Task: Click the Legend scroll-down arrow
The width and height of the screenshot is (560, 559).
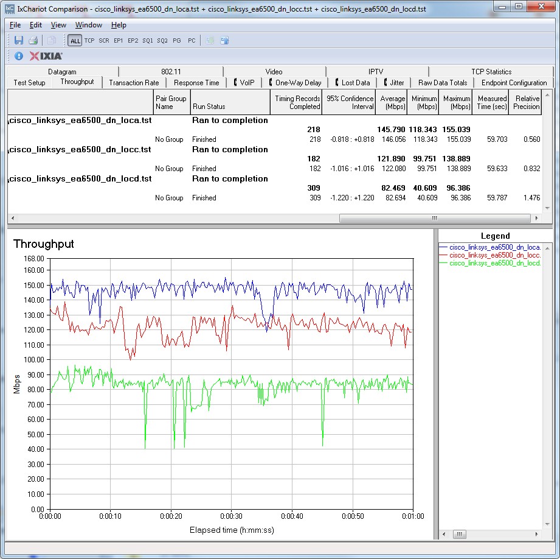Action: [x=547, y=524]
